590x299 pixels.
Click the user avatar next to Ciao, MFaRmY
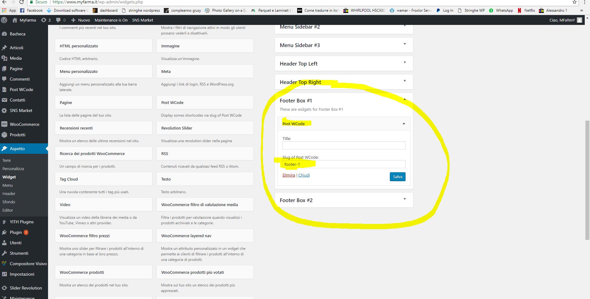pos(580,20)
